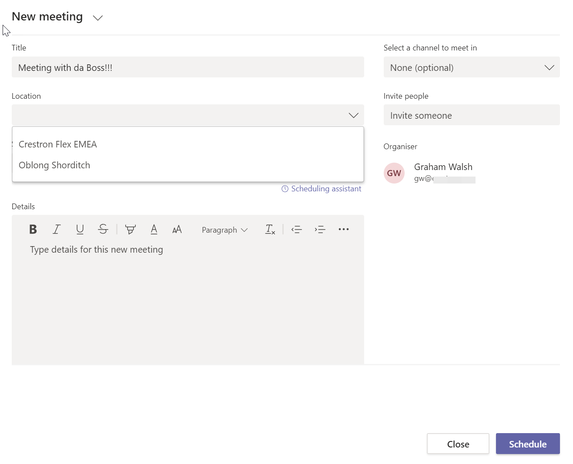Open the channel selection dropdown
The width and height of the screenshot is (573, 464).
(472, 67)
